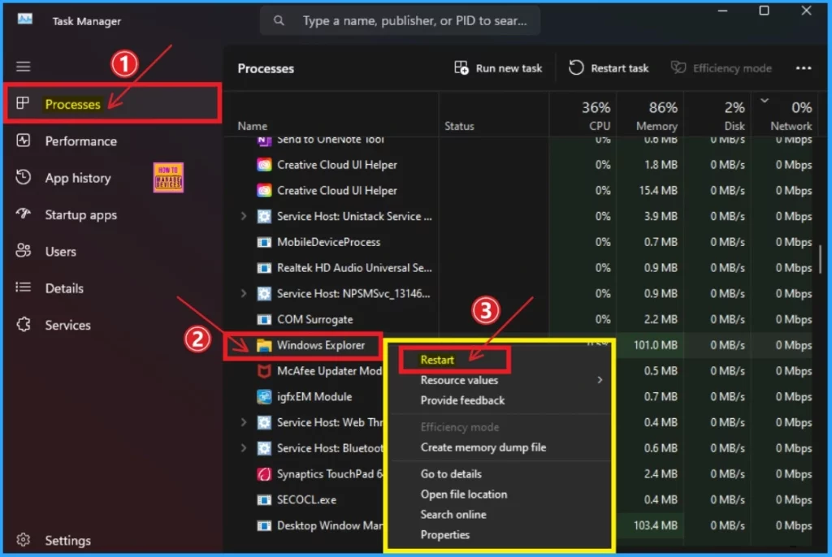Click the Users people icon
Screen dimensions: 832x557
(x=23, y=250)
